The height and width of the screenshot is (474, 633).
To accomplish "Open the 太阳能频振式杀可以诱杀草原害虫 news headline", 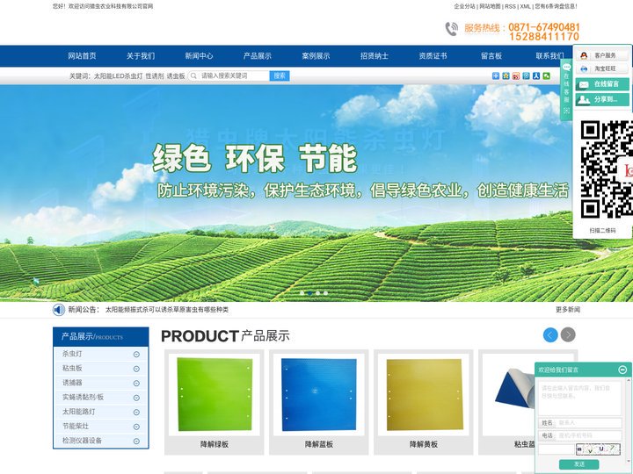I will click(x=167, y=310).
